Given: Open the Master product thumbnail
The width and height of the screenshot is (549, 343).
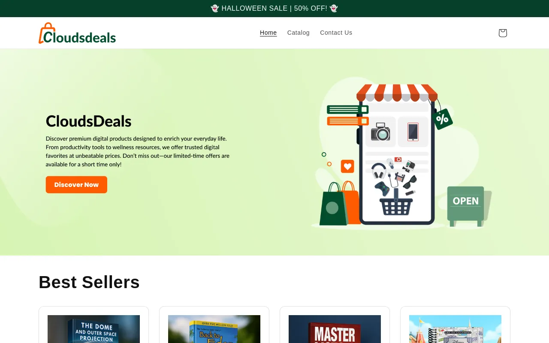Looking at the screenshot, I should pos(335,329).
